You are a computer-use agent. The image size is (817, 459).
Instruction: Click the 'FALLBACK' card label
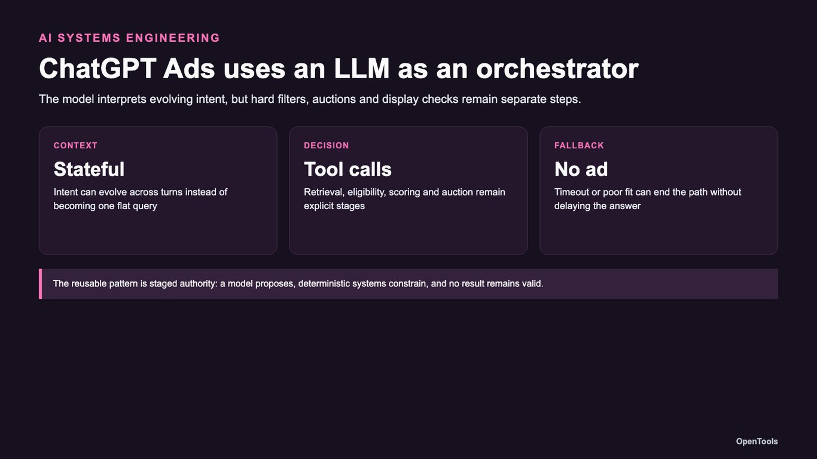(579, 145)
